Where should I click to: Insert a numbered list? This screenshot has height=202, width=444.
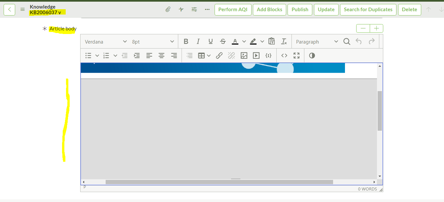point(106,56)
